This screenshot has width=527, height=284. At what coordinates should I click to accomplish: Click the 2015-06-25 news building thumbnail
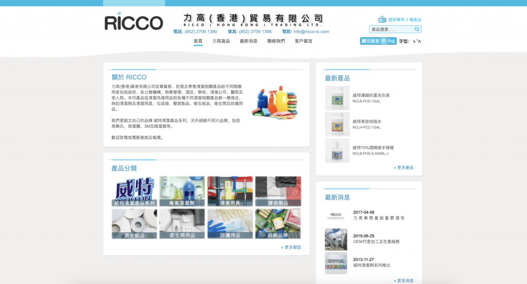point(336,239)
